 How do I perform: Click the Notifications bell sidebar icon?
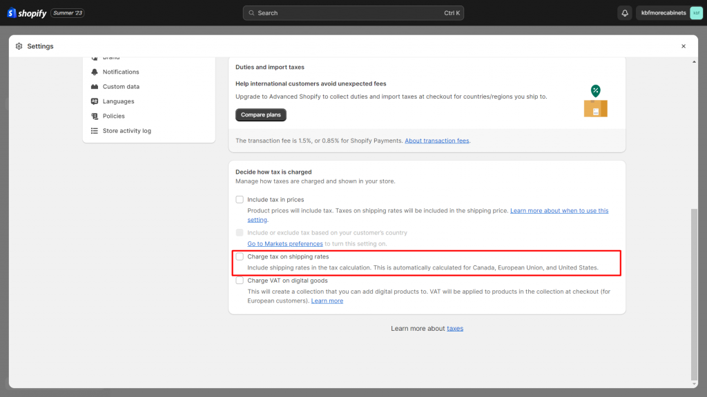[x=94, y=72]
